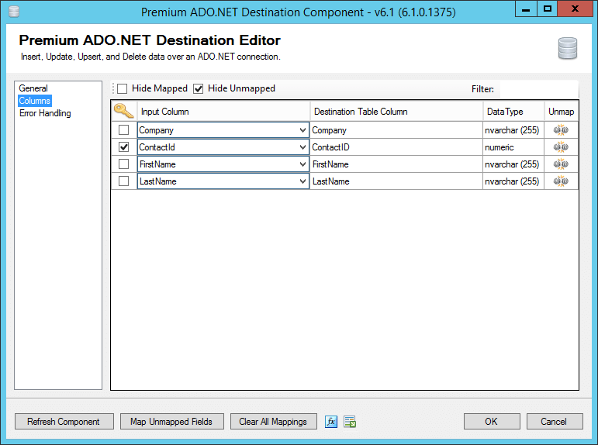The width and height of the screenshot is (598, 445).
Task: Select the LastName destination column cell
Action: pyautogui.click(x=396, y=181)
